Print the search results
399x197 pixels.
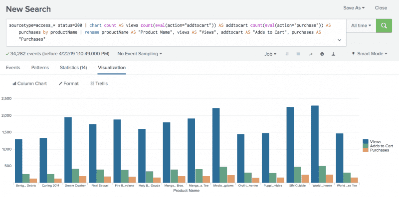322,54
